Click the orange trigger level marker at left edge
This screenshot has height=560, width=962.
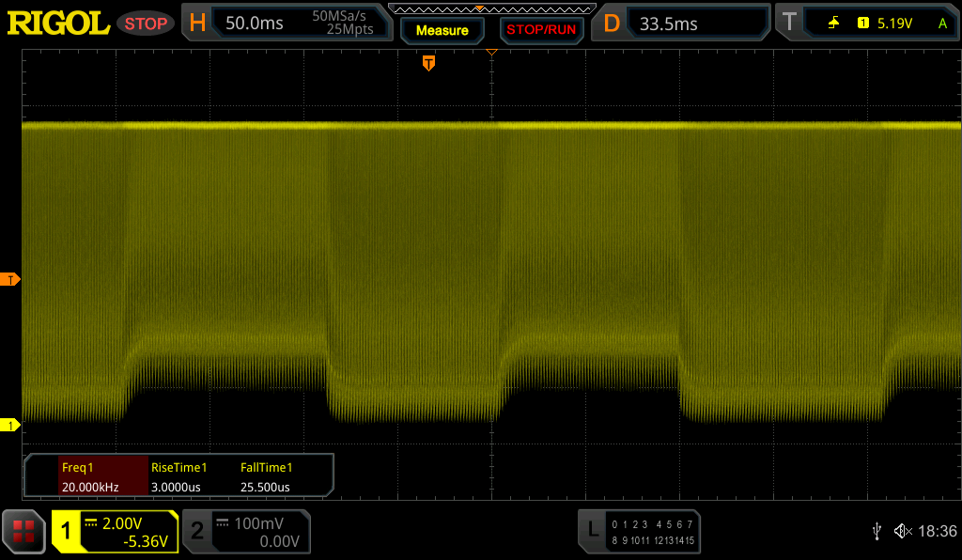[x=10, y=279]
